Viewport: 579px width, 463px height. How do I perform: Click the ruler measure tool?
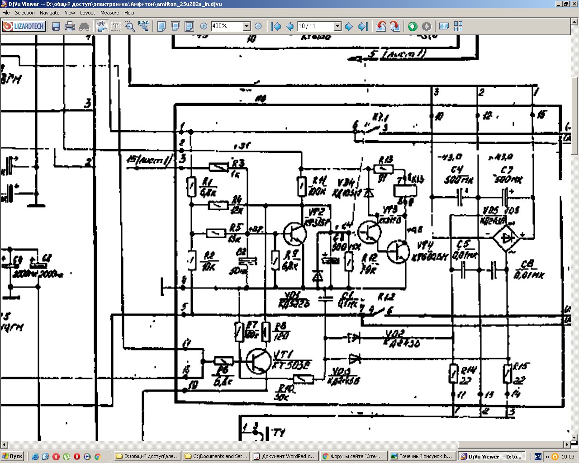(x=144, y=26)
